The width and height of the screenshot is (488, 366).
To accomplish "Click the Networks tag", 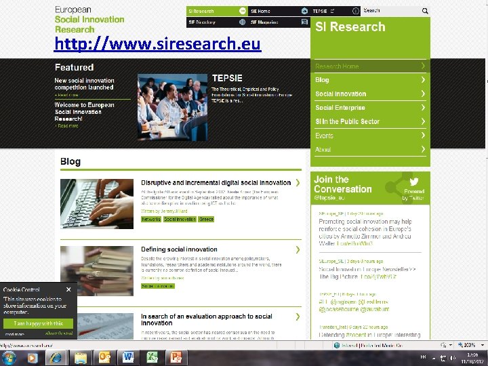I will click(x=151, y=219).
